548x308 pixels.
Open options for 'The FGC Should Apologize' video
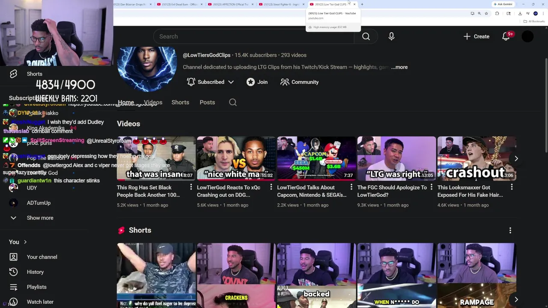click(431, 187)
